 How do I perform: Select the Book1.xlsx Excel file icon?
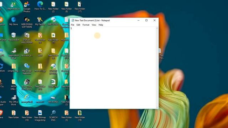click(53, 83)
